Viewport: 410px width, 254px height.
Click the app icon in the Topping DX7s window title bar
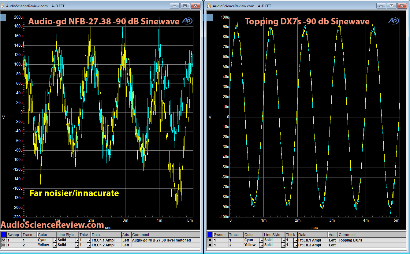pos(209,6)
